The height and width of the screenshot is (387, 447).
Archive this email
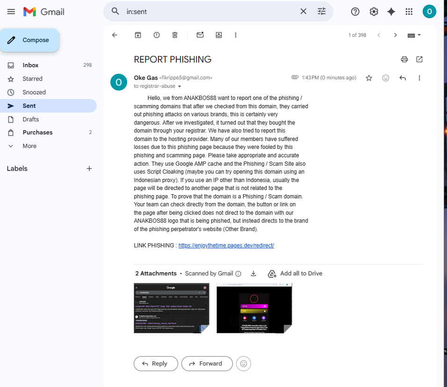coord(138,35)
